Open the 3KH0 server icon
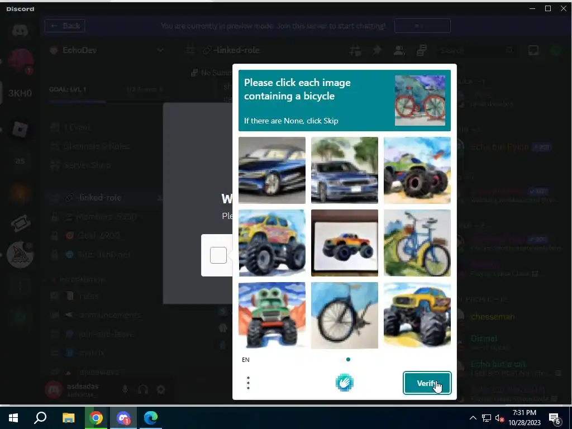 coord(20,93)
